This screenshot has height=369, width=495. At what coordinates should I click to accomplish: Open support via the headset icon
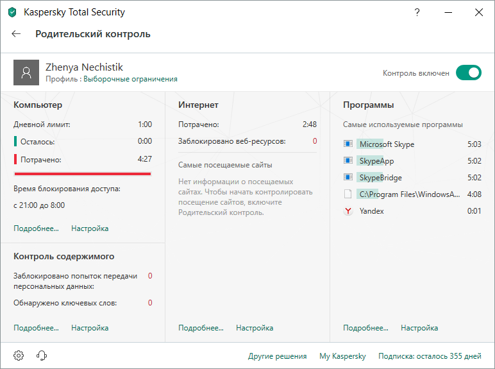[x=42, y=356]
